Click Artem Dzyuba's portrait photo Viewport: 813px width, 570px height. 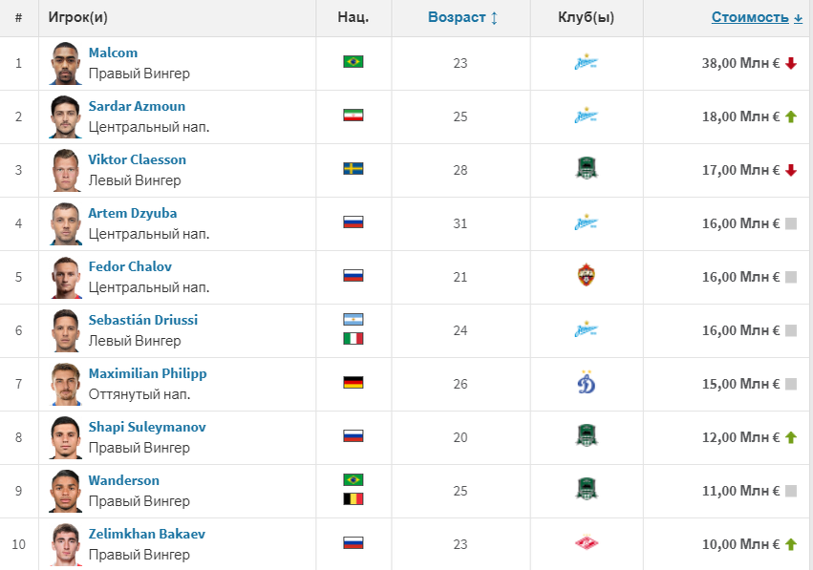(x=65, y=223)
